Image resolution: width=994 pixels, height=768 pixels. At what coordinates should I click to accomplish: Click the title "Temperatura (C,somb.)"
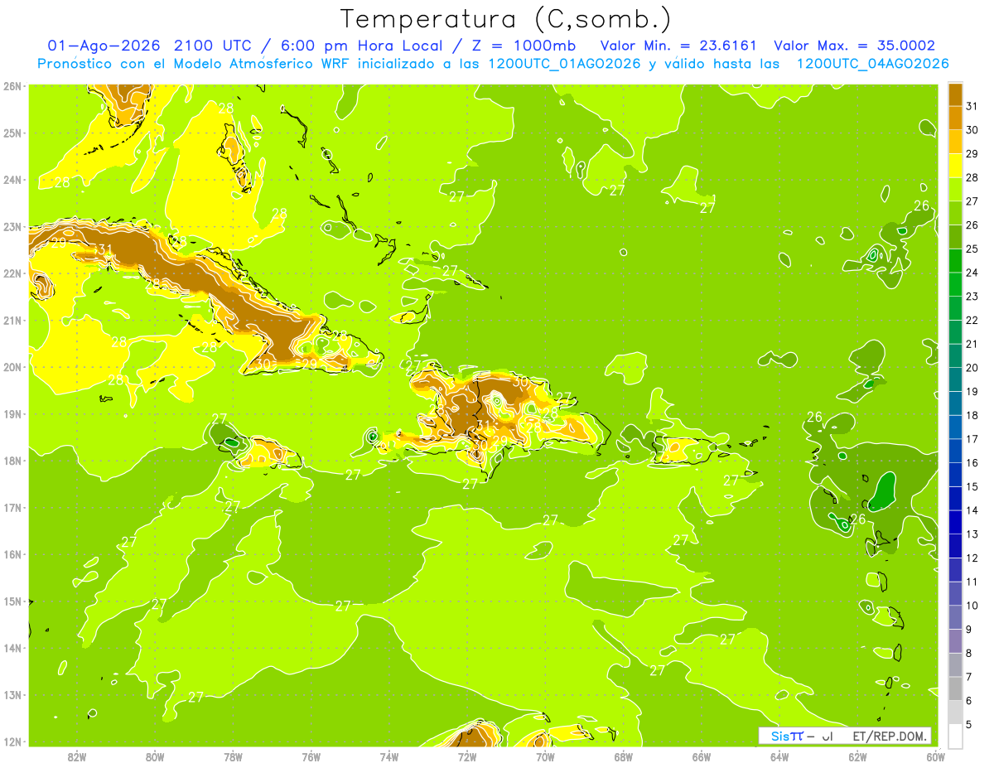pyautogui.click(x=506, y=19)
